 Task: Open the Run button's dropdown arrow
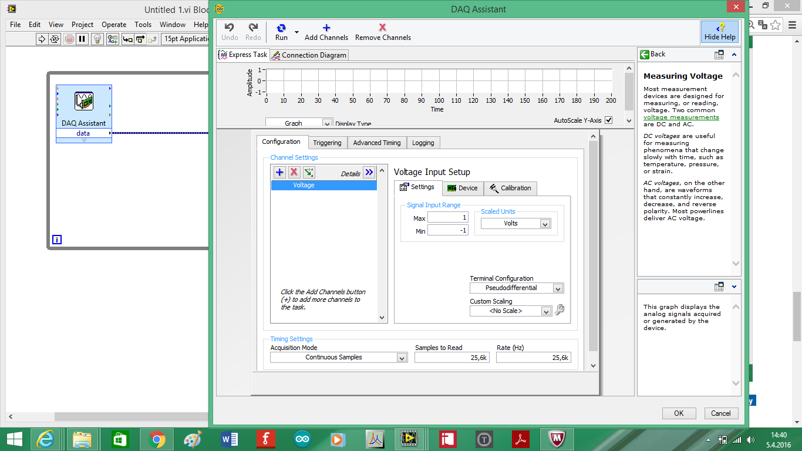tap(296, 32)
